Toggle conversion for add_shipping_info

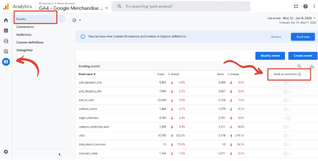[x=286, y=92]
